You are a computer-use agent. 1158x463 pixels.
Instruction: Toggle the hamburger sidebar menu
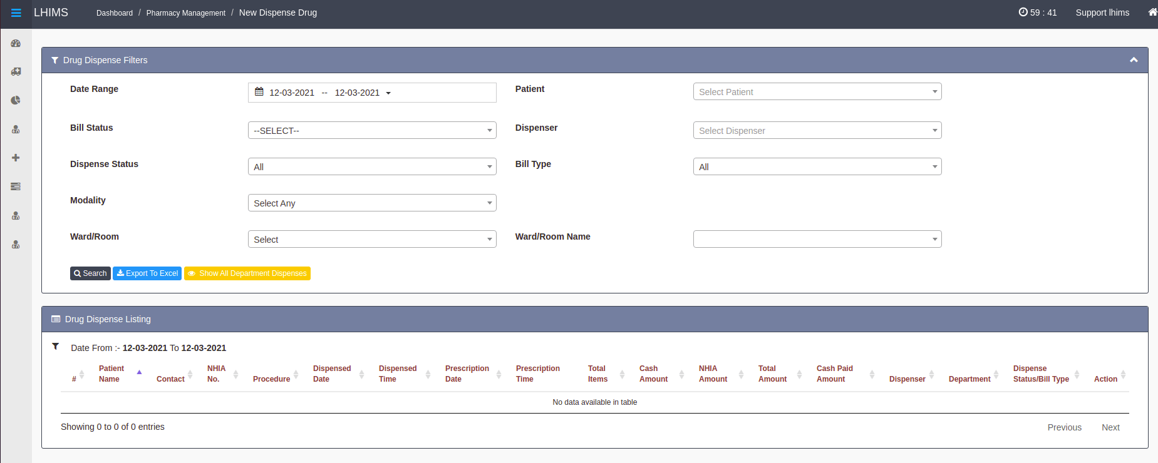click(16, 13)
